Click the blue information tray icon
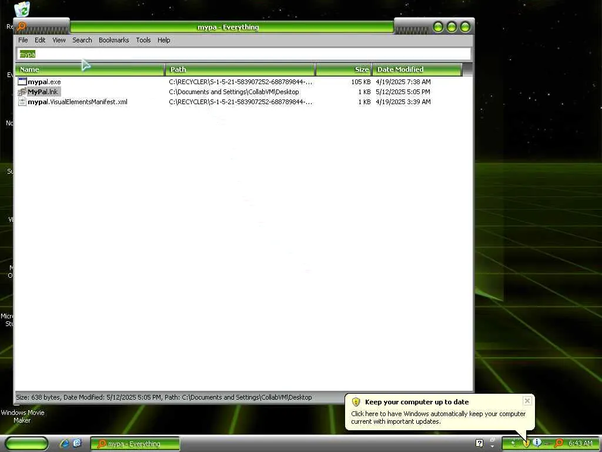 (x=537, y=443)
